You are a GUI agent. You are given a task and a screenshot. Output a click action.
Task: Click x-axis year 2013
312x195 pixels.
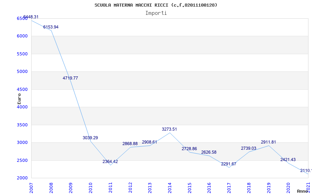tap(150, 188)
